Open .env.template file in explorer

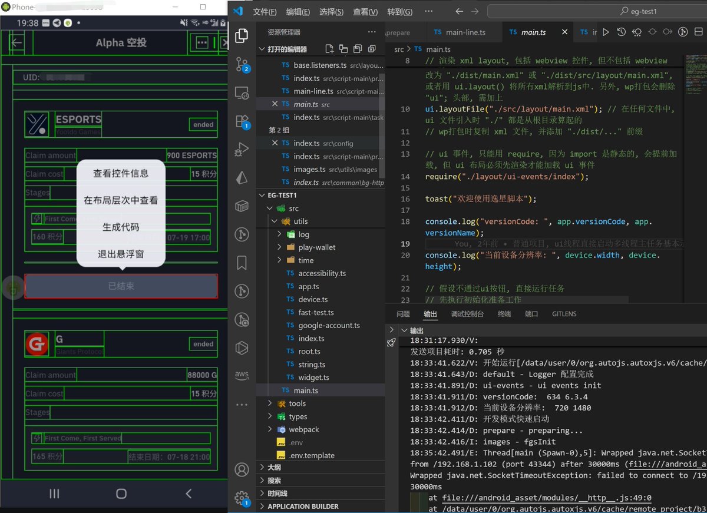(312, 455)
